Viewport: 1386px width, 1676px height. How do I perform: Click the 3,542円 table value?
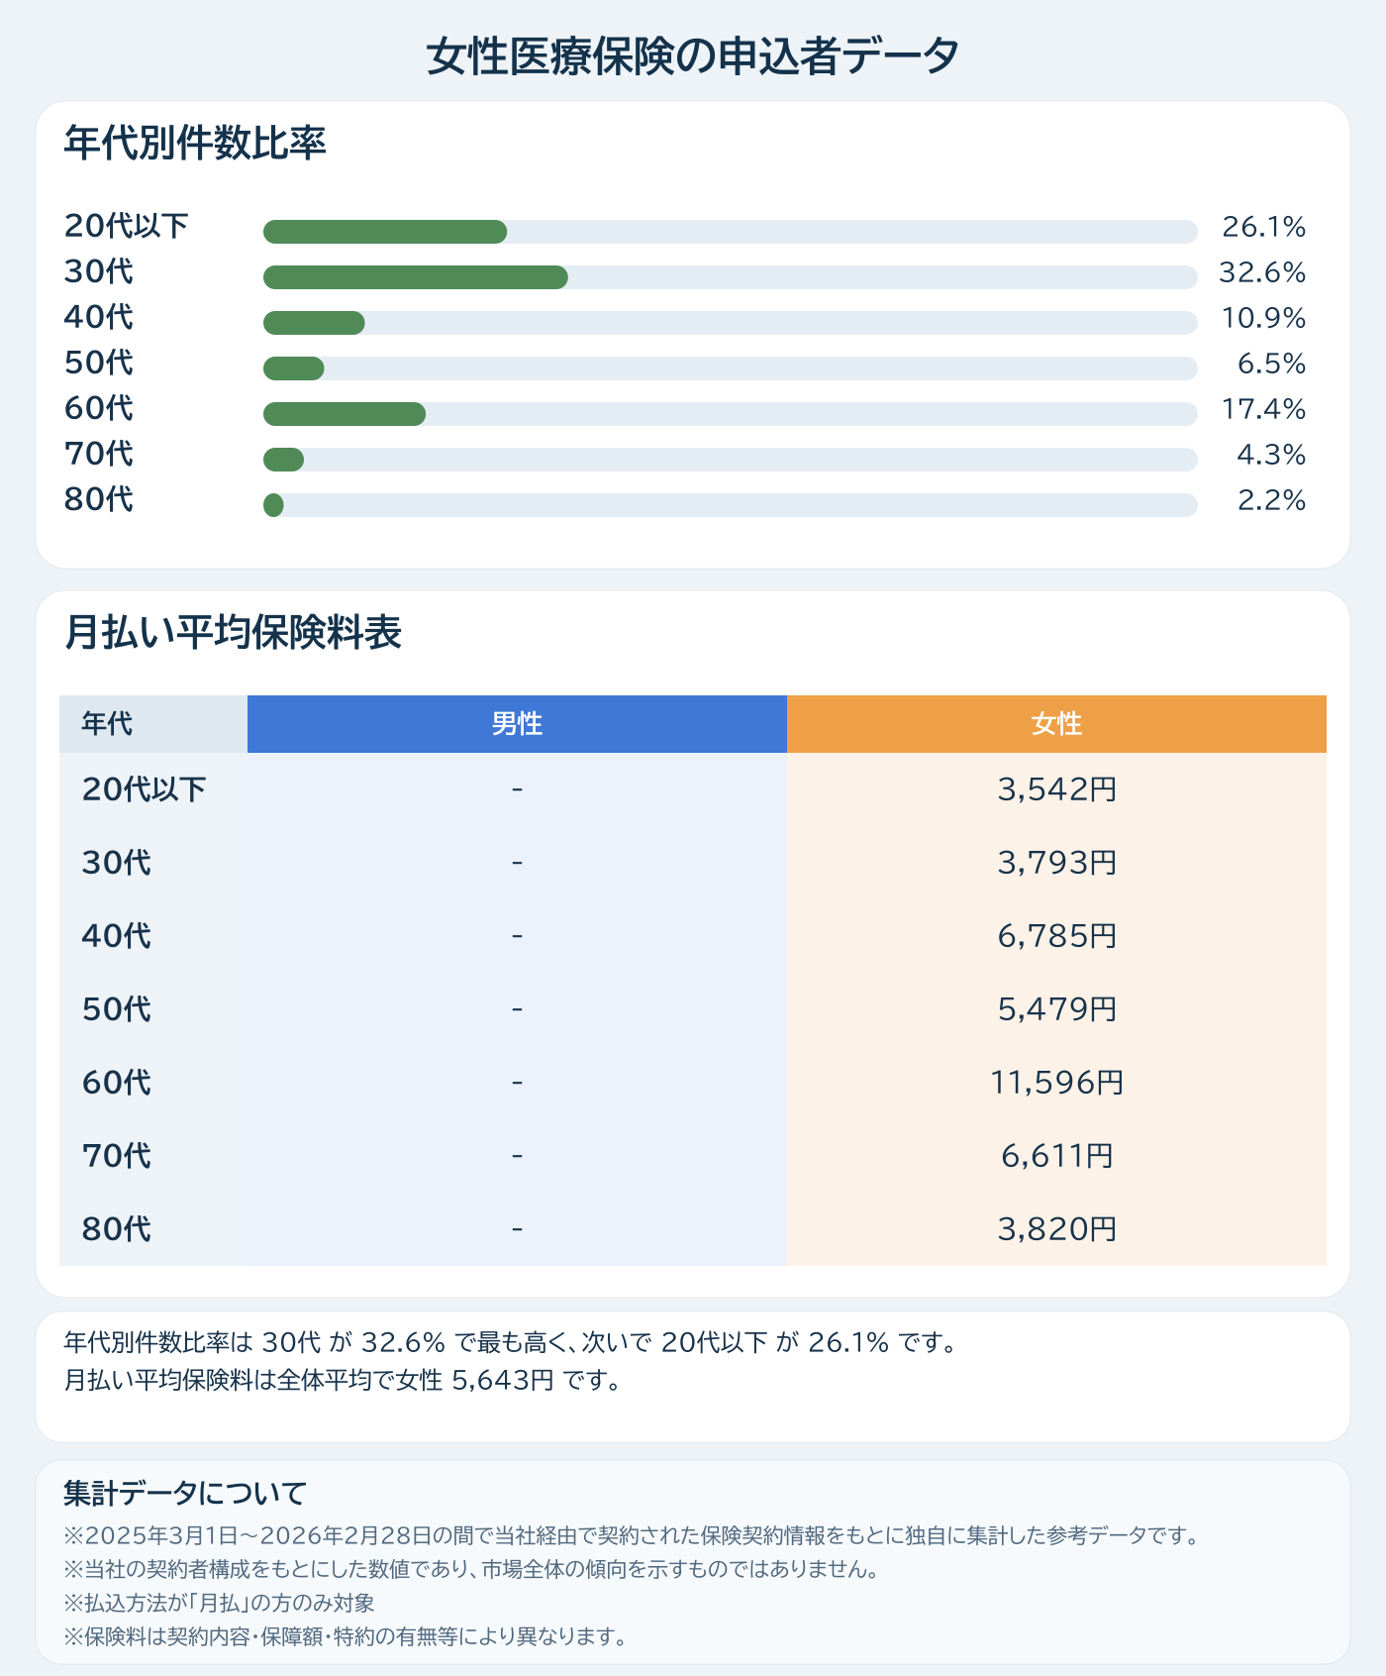coord(1056,789)
